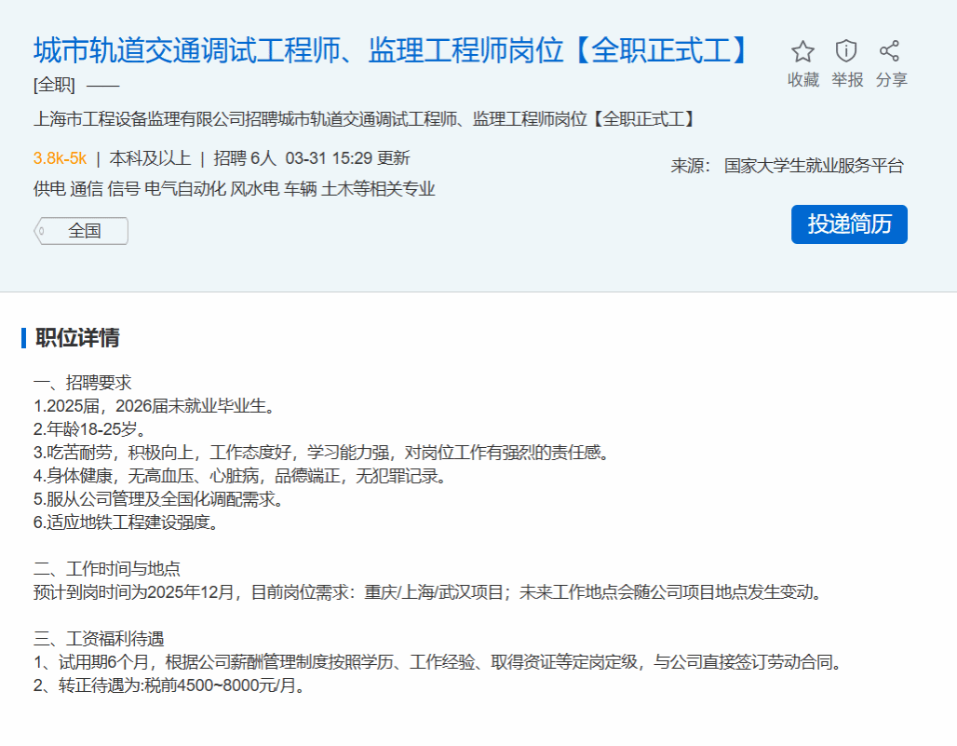
Task: Click the 职位详情 section heading
Action: [x=77, y=338]
